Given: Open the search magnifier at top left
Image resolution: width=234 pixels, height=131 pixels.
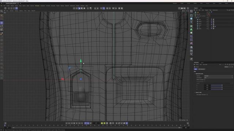Looking at the screenshot, I should [1, 11].
